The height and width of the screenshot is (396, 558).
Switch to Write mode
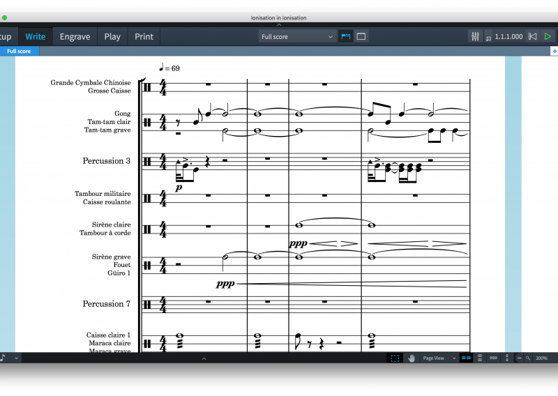(36, 37)
